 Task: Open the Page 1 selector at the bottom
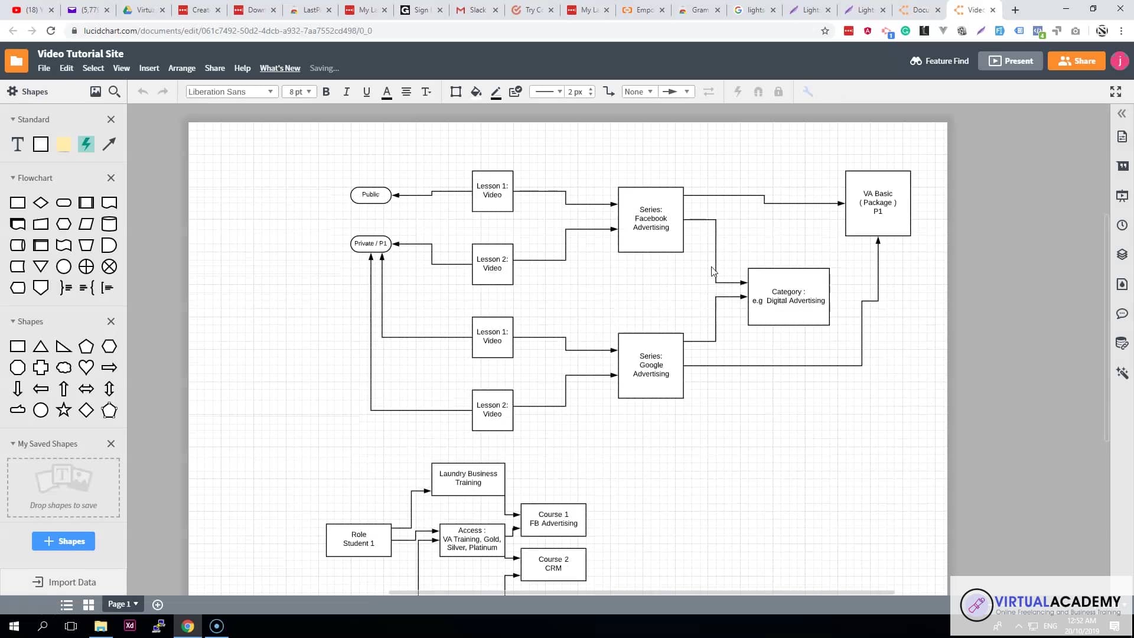[x=122, y=604]
